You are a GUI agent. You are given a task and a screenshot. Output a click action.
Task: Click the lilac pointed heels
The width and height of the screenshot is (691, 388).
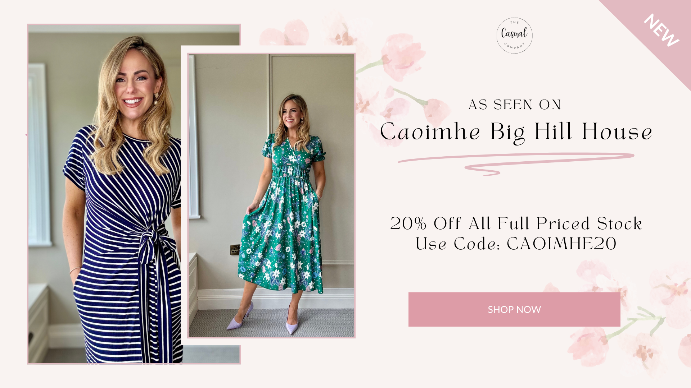(263, 318)
